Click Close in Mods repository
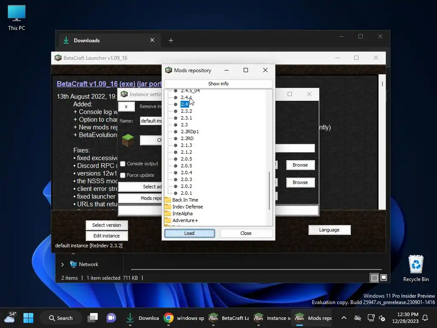This screenshot has height=328, width=437. click(246, 233)
